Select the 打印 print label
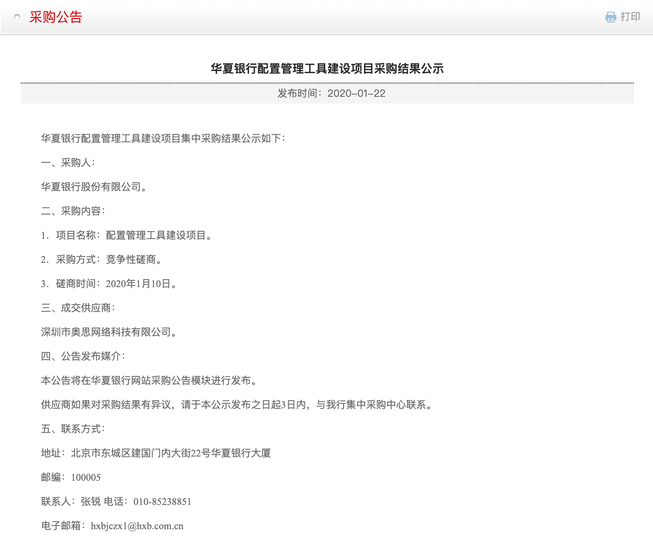The width and height of the screenshot is (653, 555). 630,17
